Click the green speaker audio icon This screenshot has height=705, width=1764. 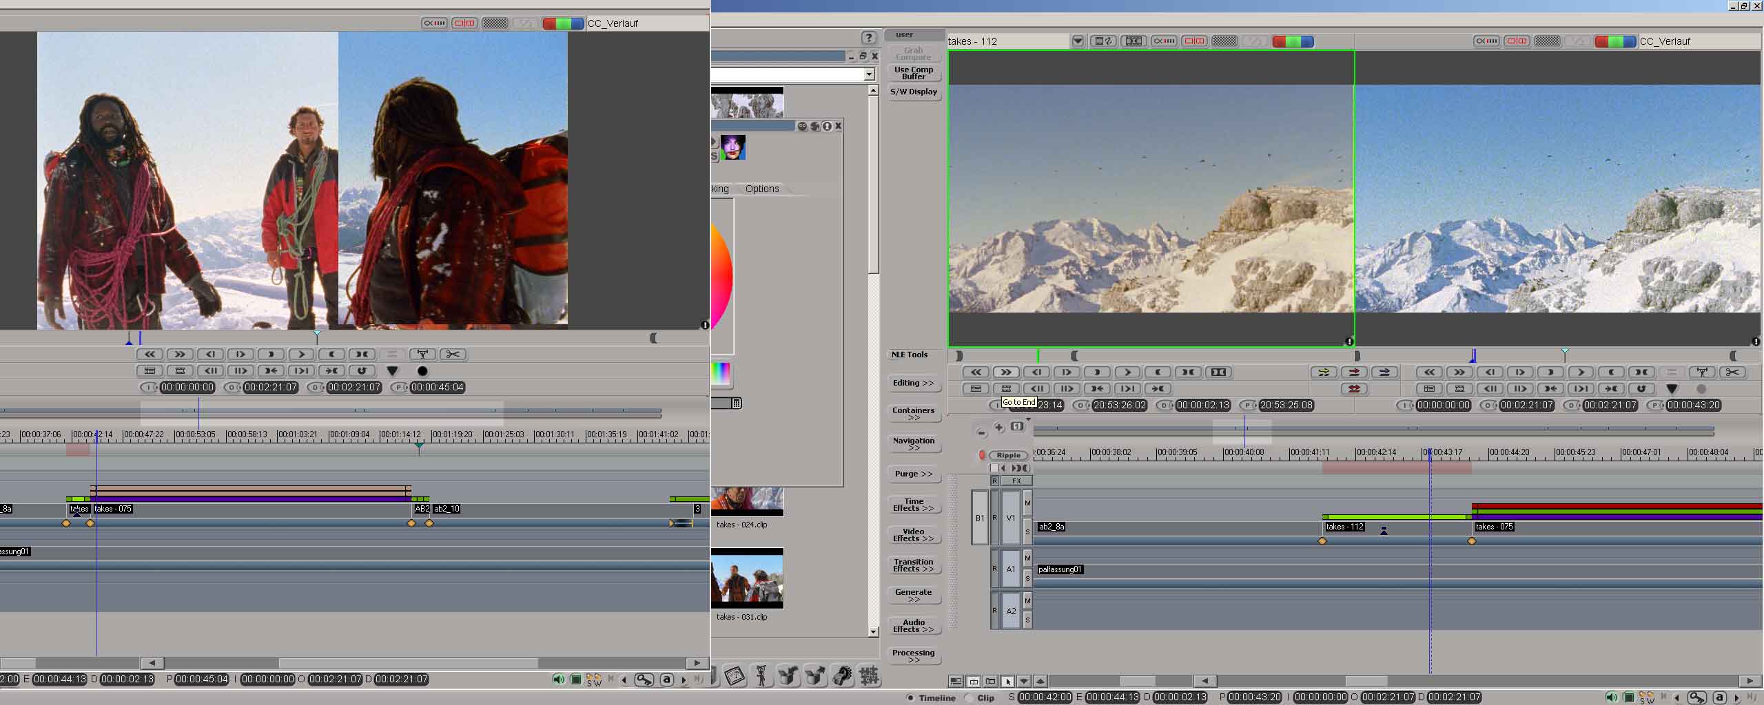pos(1611,697)
